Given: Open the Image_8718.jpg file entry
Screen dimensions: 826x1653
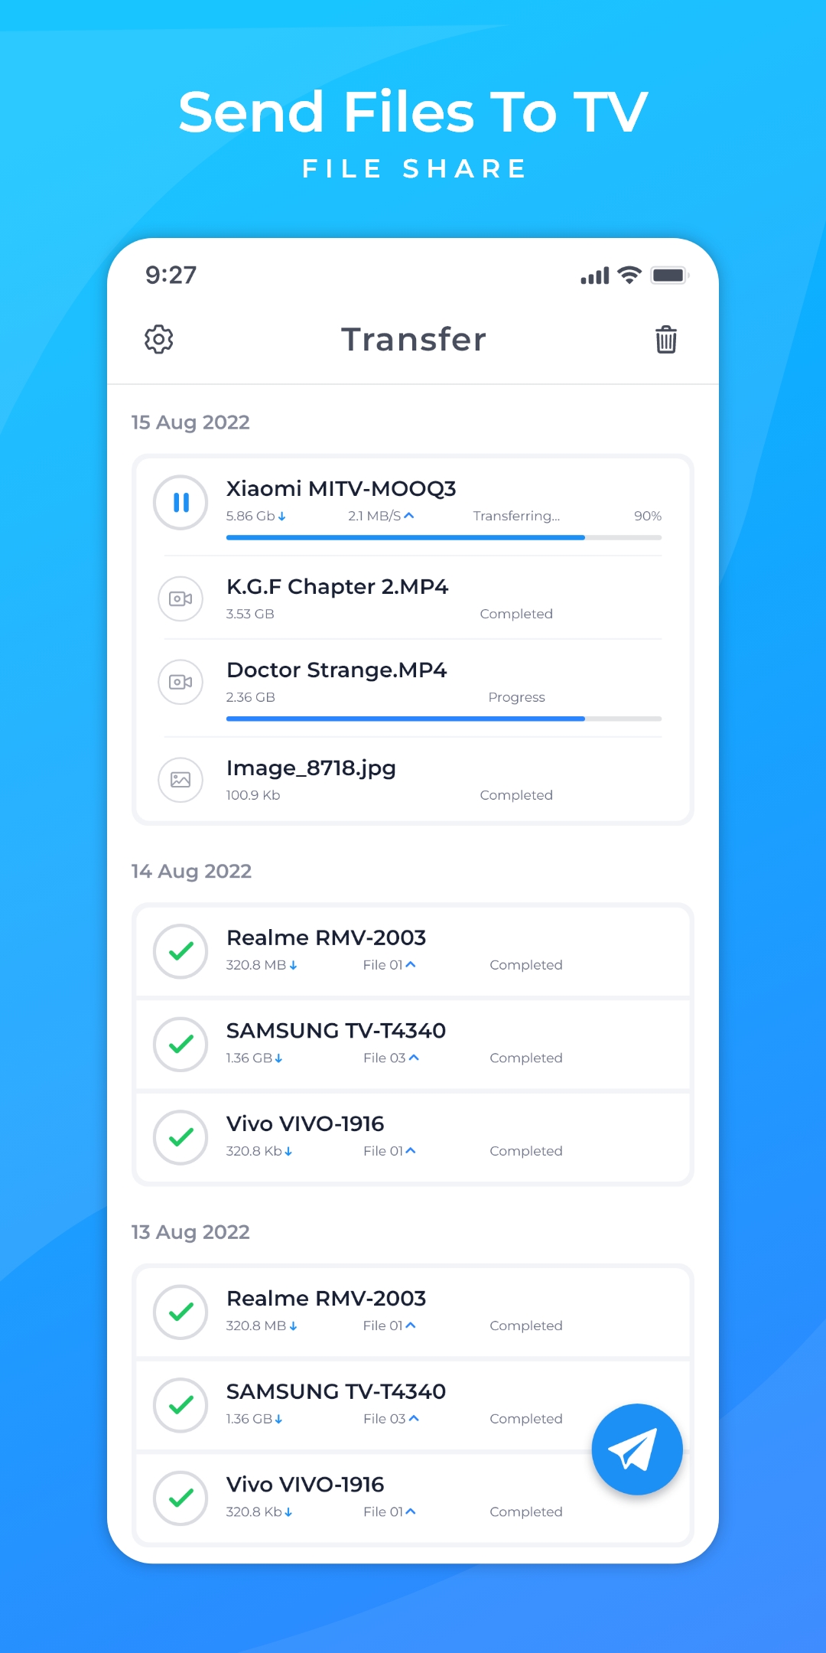Looking at the screenshot, I should tap(413, 780).
